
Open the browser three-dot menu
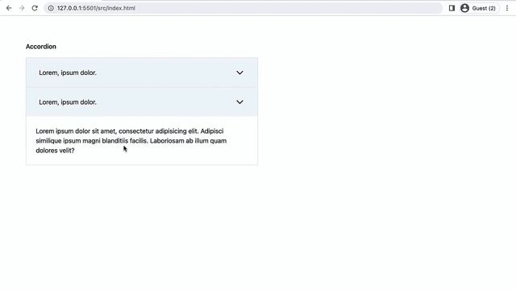coord(507,8)
